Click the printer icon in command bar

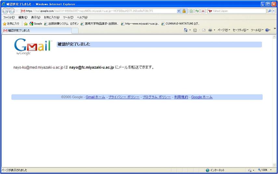(210, 30)
